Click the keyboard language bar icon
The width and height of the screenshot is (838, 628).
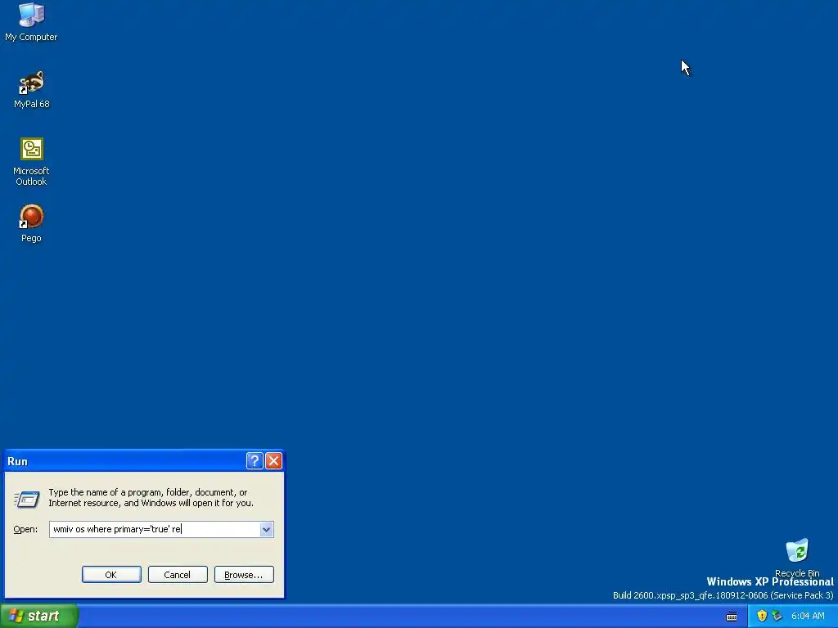tap(732, 617)
